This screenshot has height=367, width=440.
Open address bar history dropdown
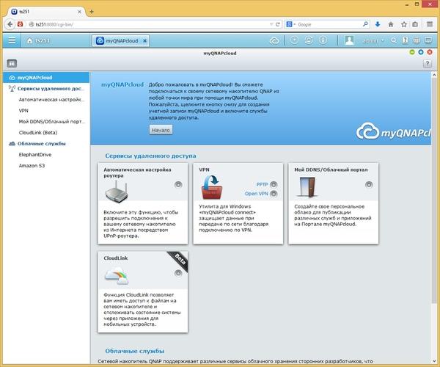(271, 24)
